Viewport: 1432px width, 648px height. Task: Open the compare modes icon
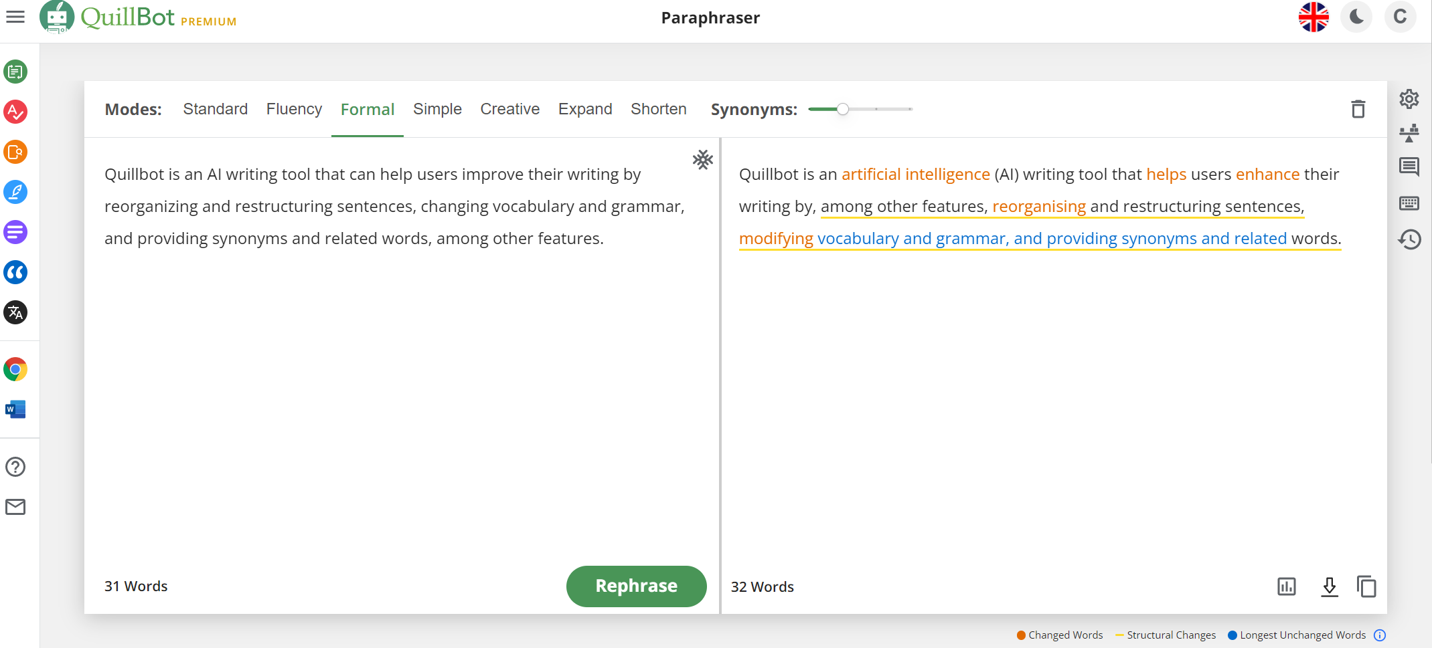(x=1409, y=133)
